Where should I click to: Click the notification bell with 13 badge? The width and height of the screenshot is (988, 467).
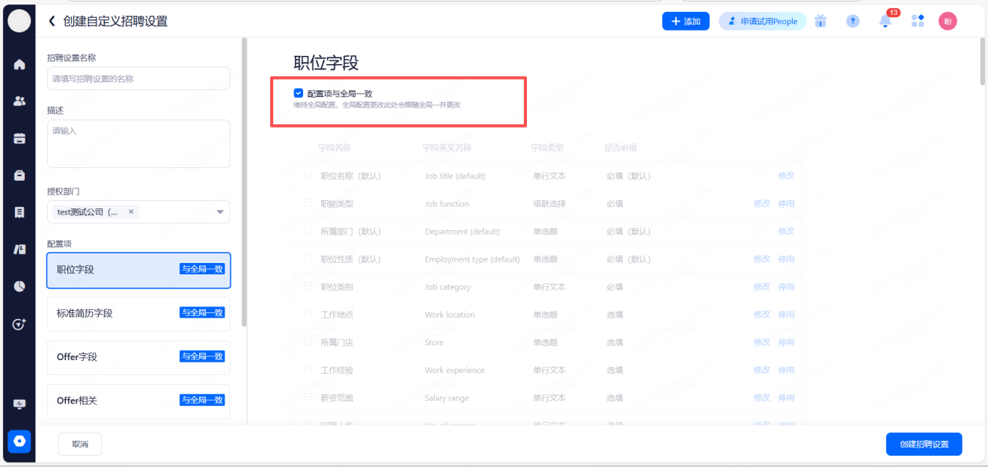pos(885,22)
